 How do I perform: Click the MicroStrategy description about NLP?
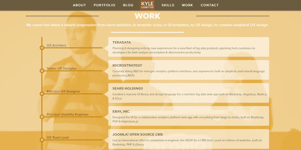(188, 73)
